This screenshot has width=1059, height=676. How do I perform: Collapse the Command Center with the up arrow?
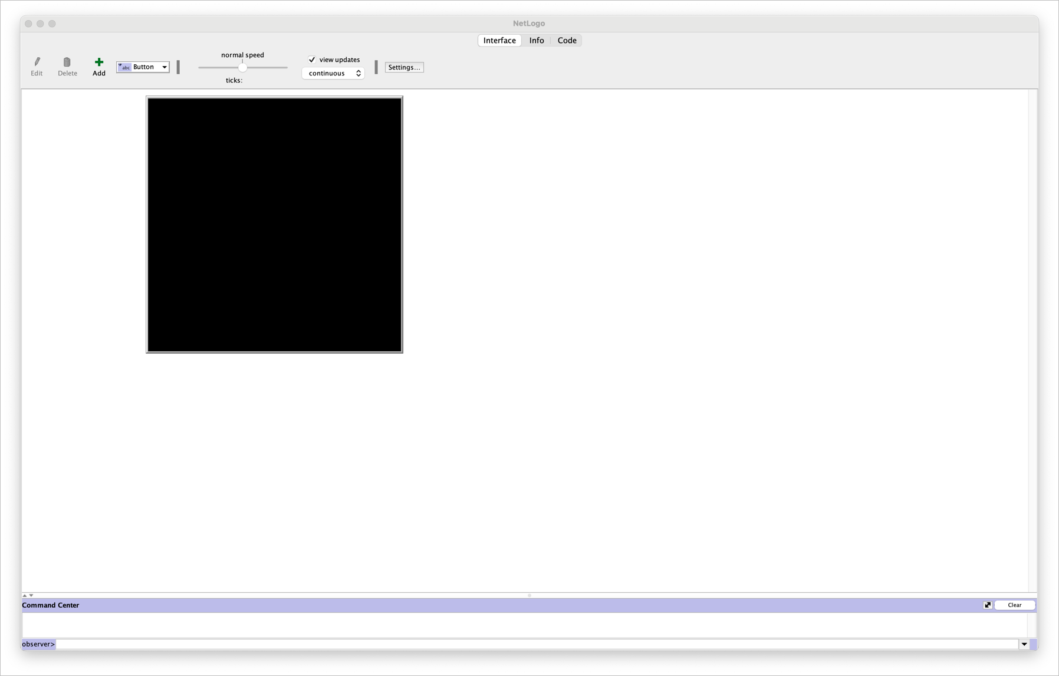click(24, 595)
